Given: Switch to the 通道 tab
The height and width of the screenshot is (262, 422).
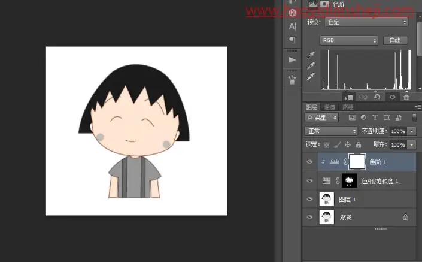Looking at the screenshot, I should pos(329,107).
